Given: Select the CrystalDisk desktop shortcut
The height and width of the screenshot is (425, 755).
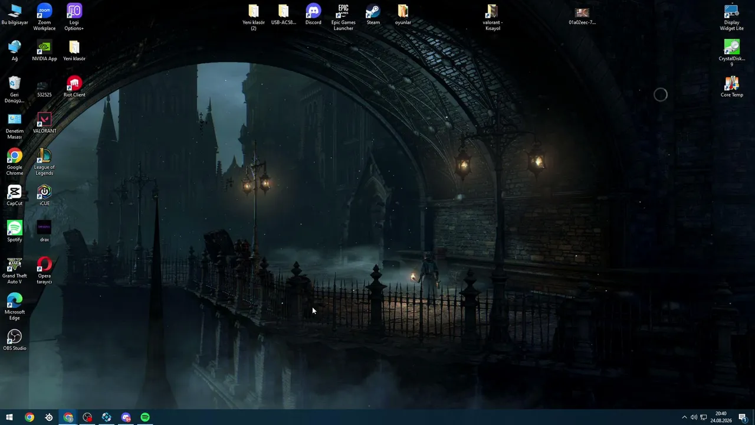Looking at the screenshot, I should point(731,53).
